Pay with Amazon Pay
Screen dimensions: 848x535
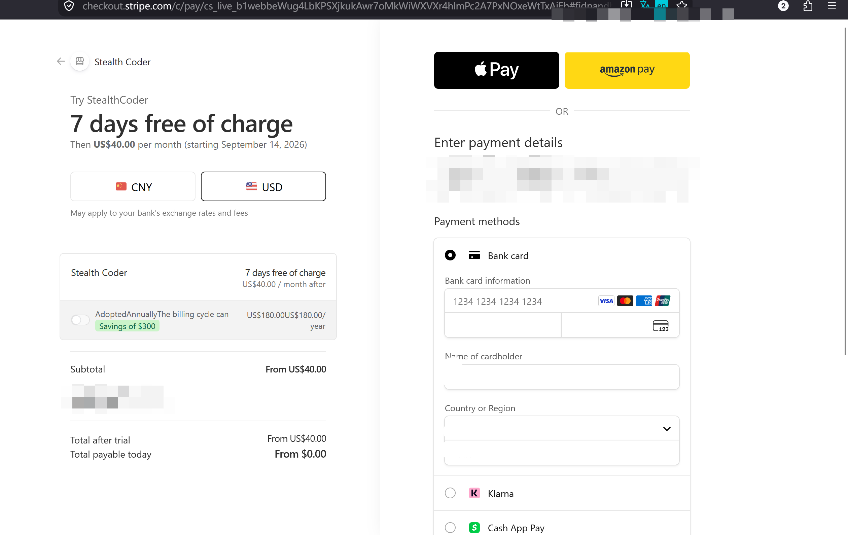(627, 70)
